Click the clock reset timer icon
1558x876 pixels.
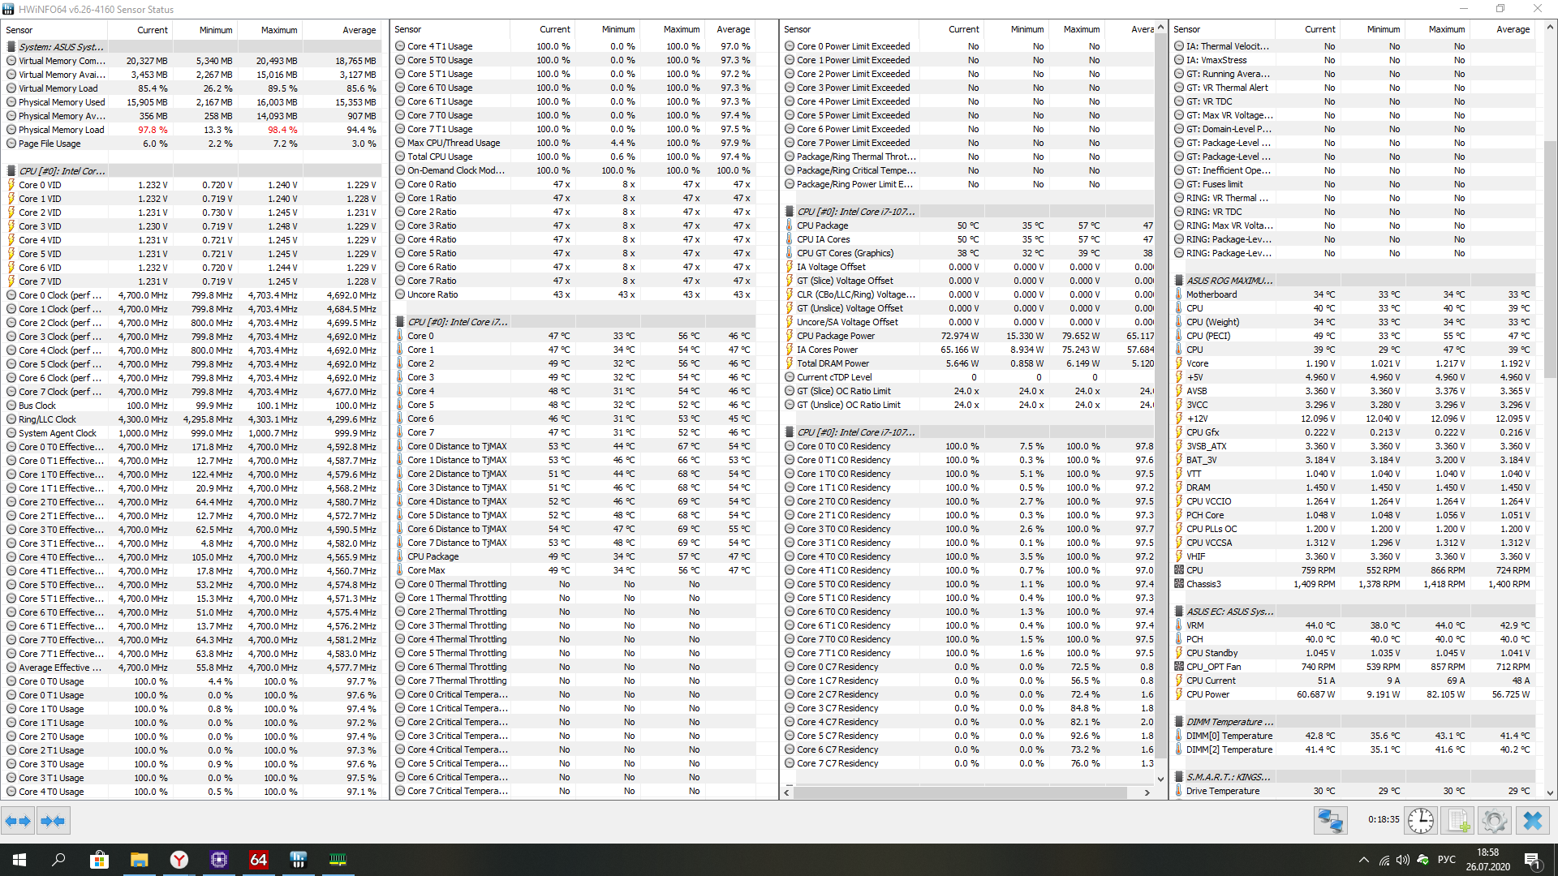[x=1420, y=821]
